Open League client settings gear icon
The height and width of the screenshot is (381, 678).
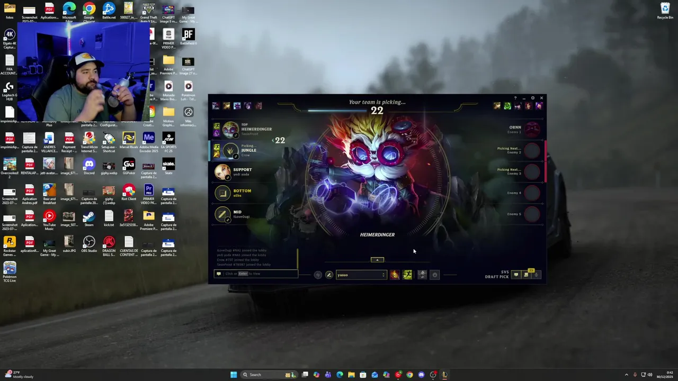tap(533, 98)
